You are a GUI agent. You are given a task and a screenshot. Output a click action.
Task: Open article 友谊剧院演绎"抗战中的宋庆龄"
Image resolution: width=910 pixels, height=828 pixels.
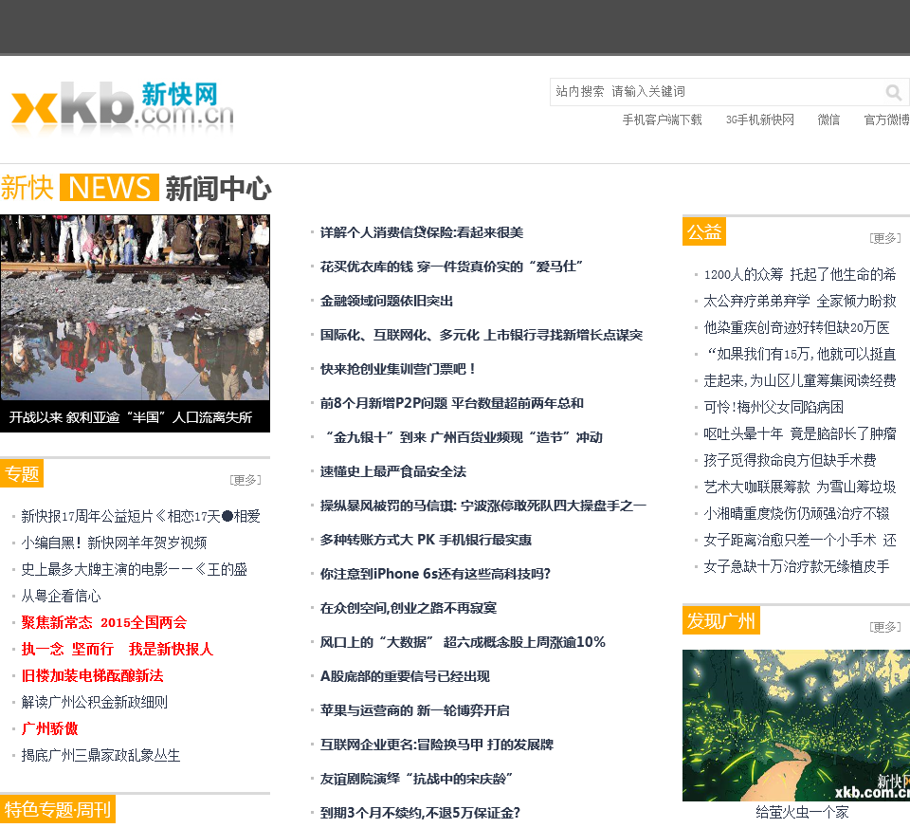416,780
